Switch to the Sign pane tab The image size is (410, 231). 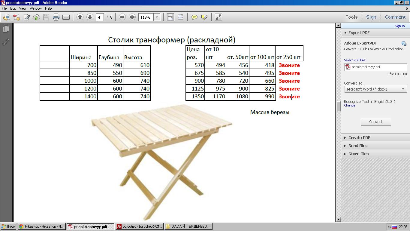[x=371, y=17]
